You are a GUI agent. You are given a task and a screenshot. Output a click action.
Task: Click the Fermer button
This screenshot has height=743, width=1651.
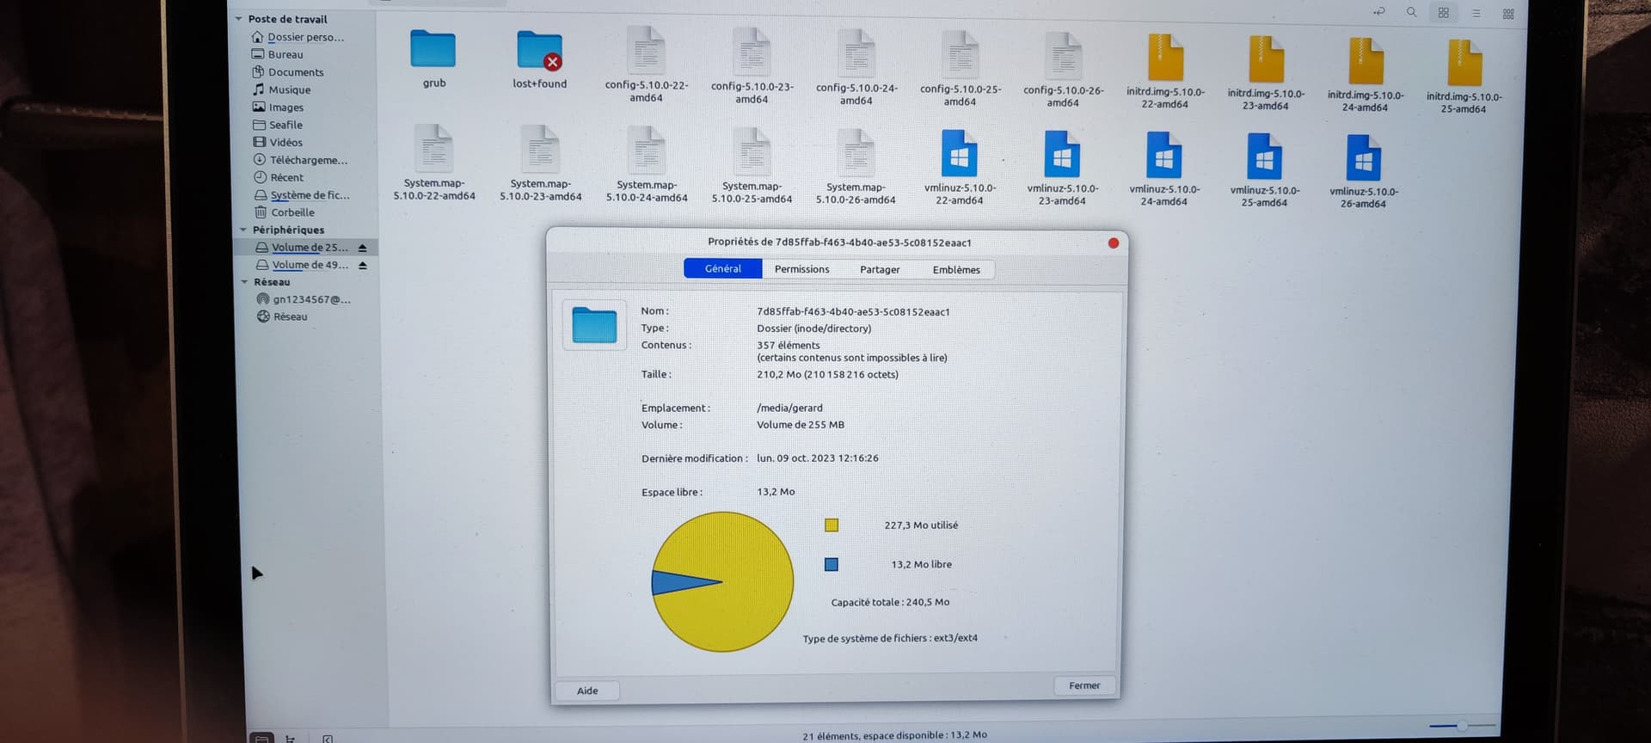pyautogui.click(x=1084, y=685)
